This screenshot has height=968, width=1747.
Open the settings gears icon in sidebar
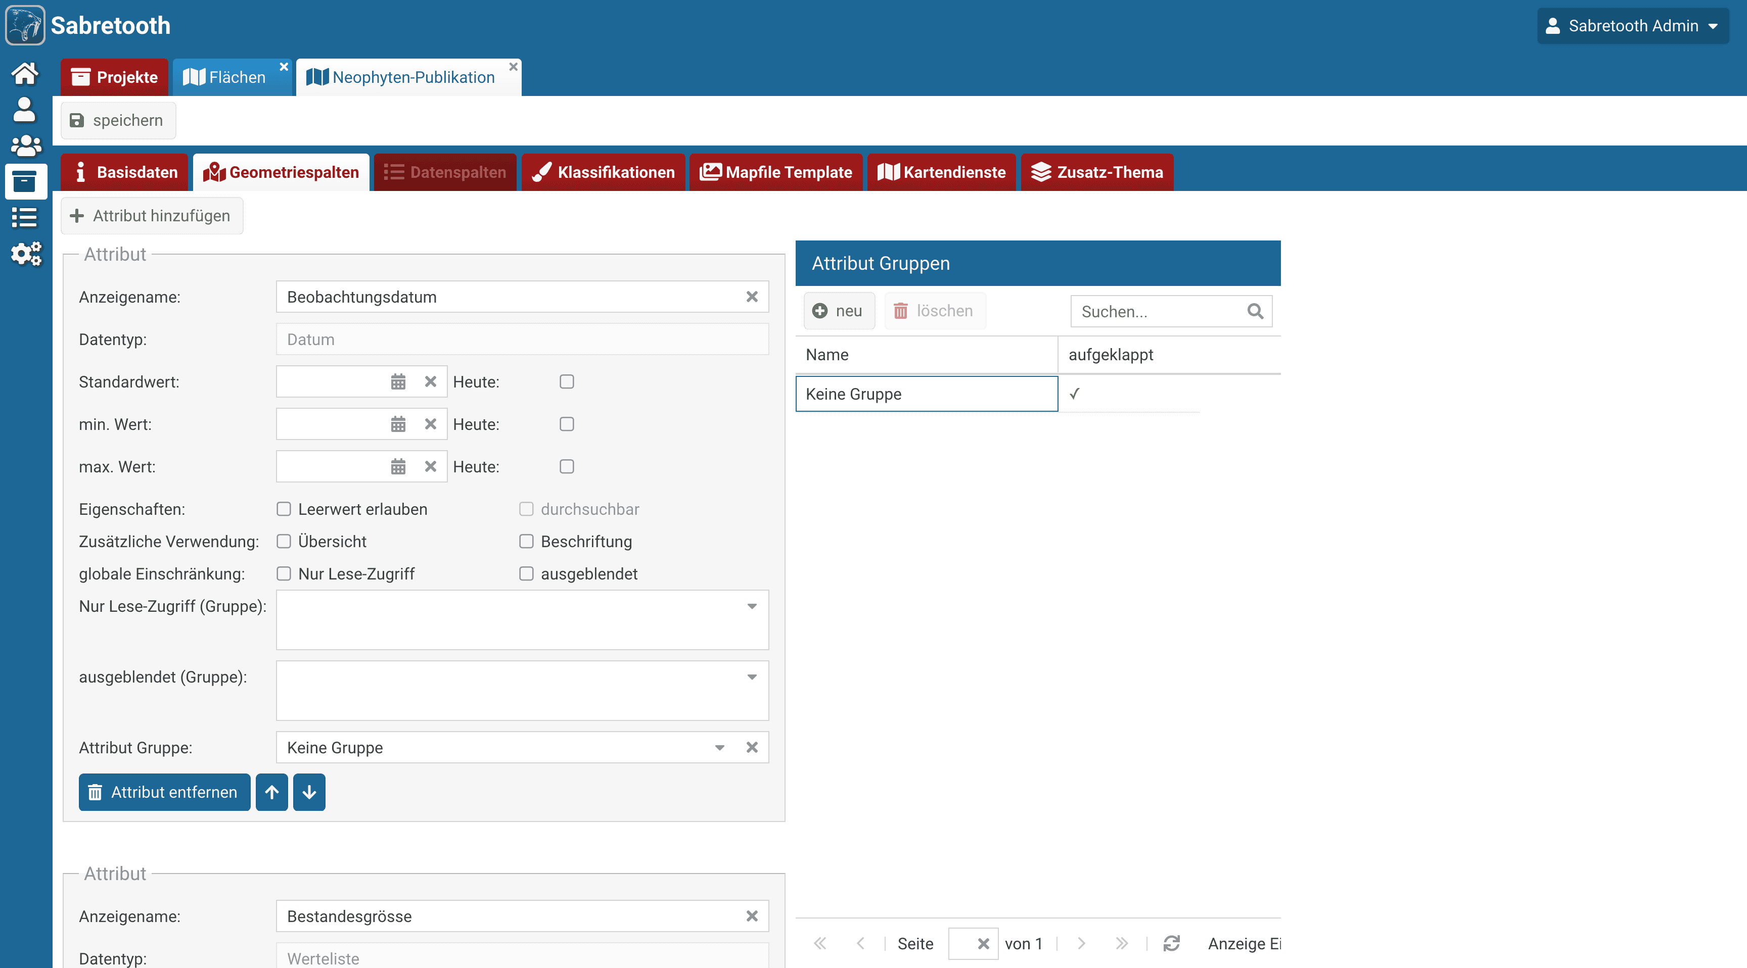25,254
